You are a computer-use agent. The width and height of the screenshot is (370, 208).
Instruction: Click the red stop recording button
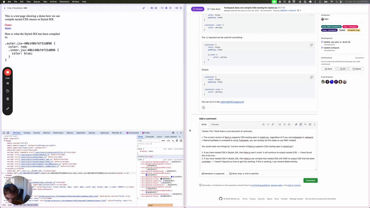click(8, 72)
